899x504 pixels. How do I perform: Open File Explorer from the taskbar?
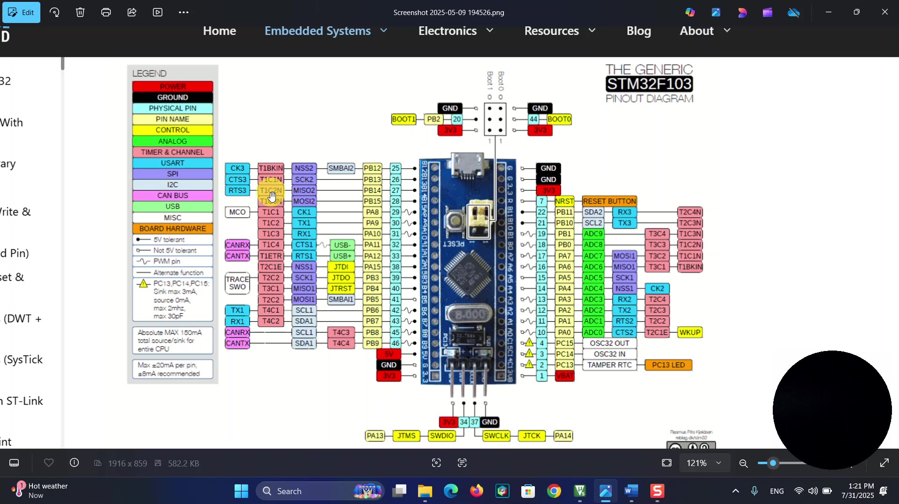pos(425,491)
